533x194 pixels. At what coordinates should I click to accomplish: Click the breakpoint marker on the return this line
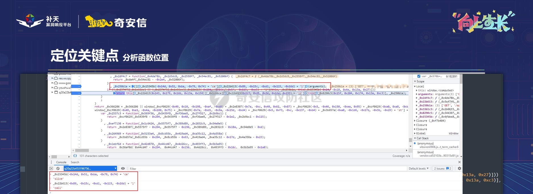pos(76,93)
